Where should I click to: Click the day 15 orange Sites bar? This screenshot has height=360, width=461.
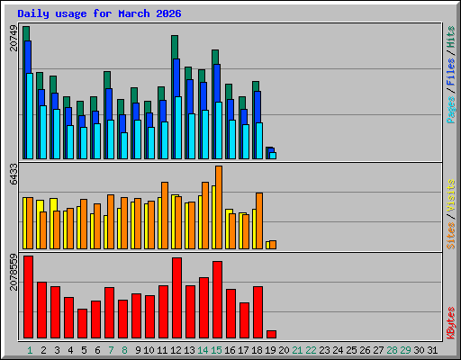pyautogui.click(x=219, y=207)
